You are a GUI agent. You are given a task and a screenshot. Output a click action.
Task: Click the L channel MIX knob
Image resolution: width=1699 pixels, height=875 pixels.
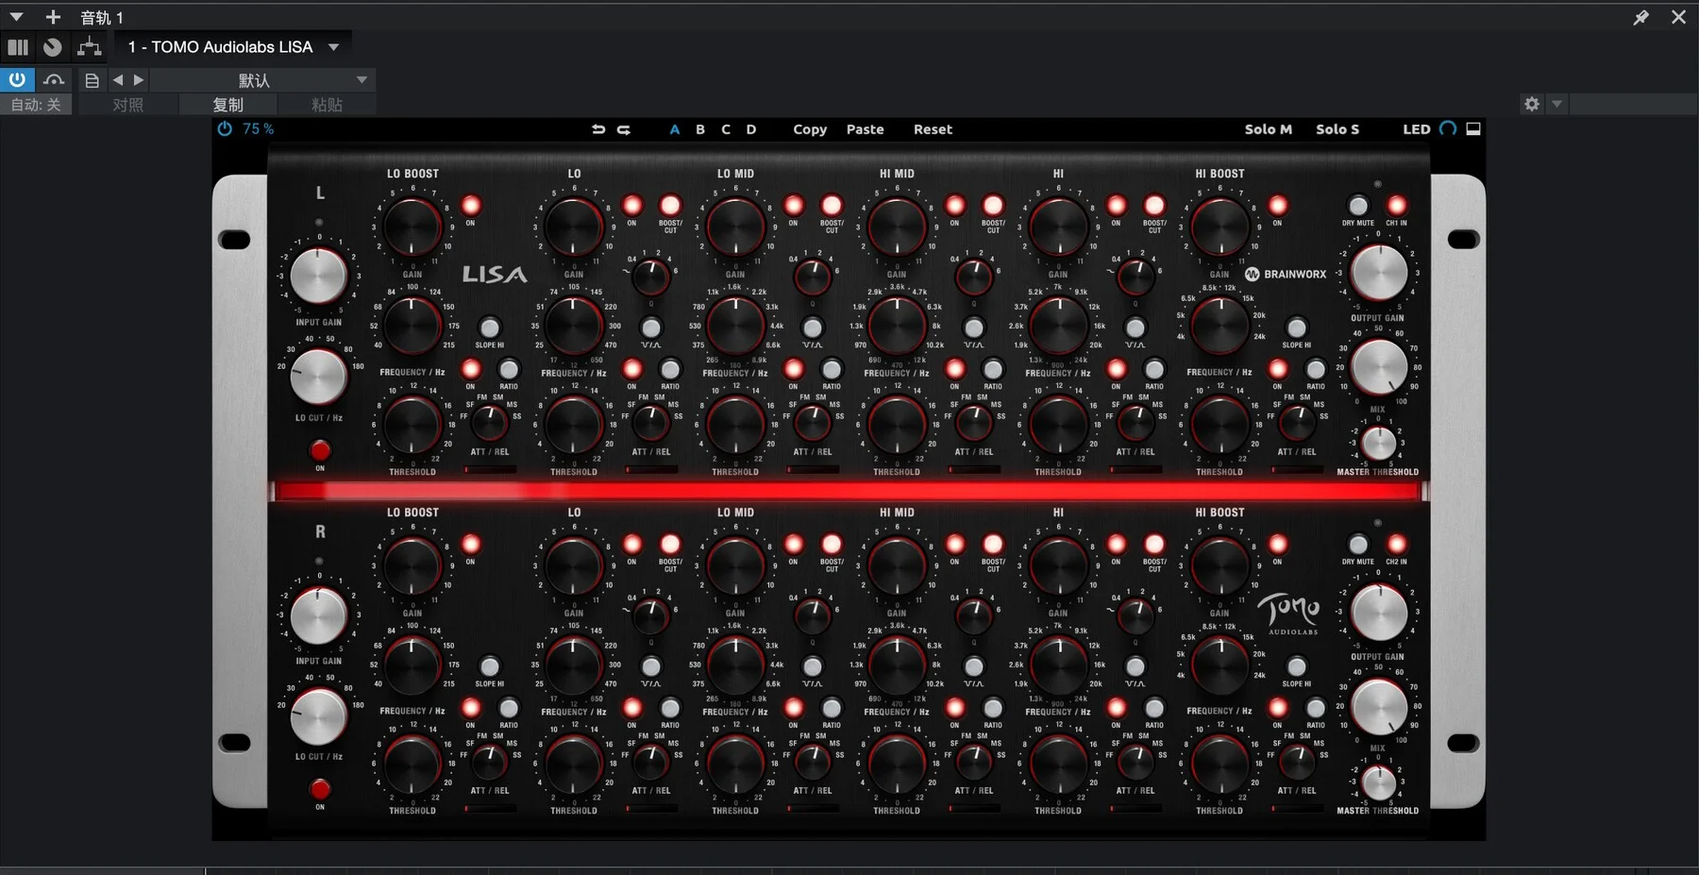[1378, 366]
